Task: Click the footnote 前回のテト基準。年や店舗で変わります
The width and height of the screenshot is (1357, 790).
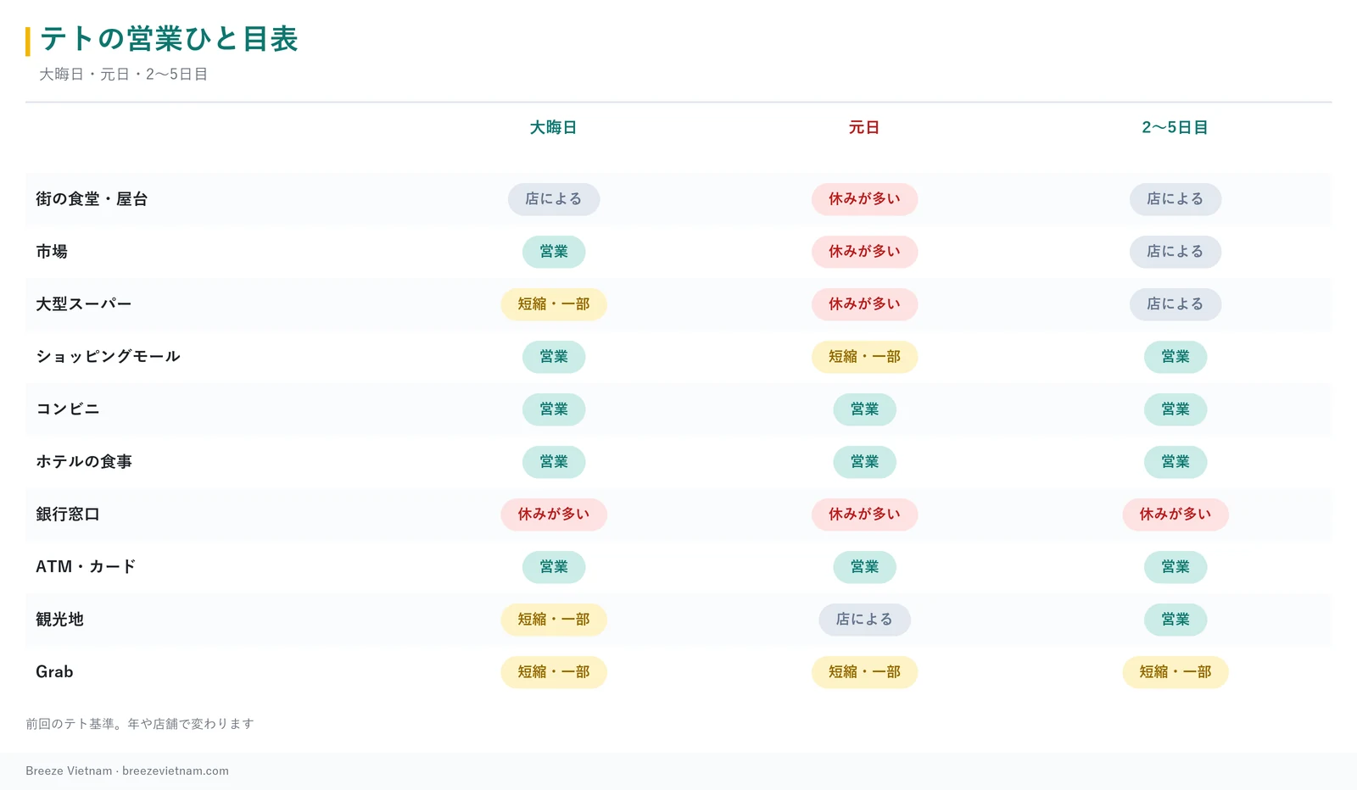Action: point(140,724)
